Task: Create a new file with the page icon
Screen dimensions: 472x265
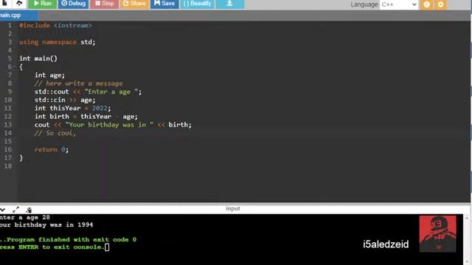Action: 5,3
